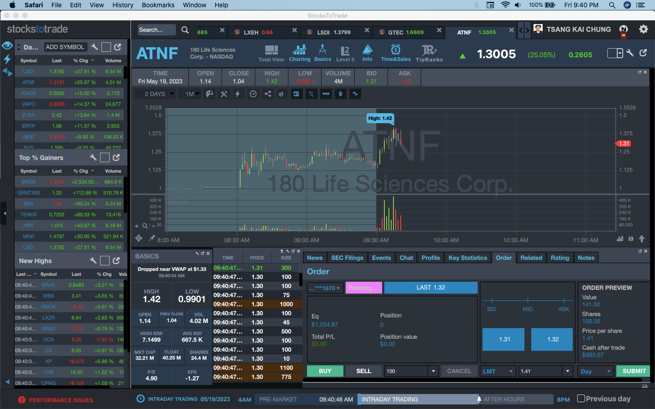Click the ADD SYMBOL button

click(x=65, y=47)
